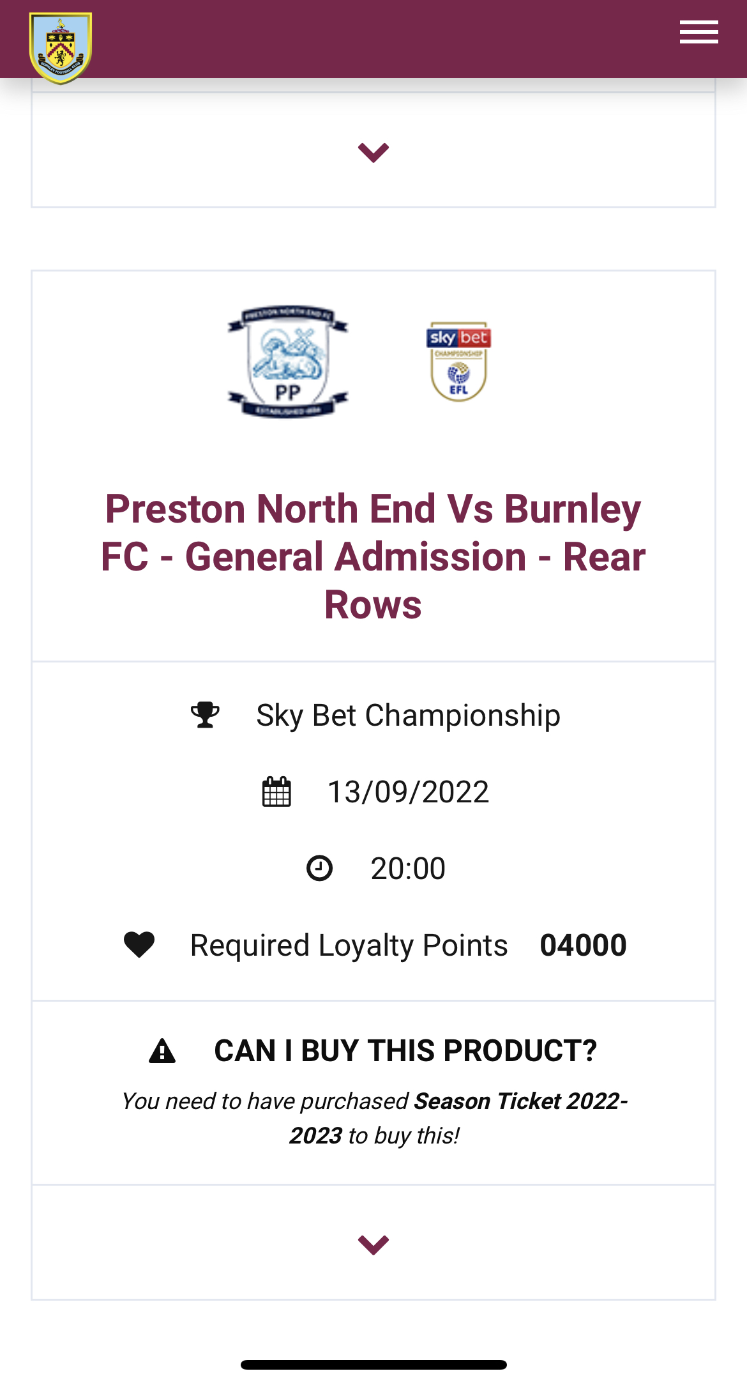Open Preston North End Vs Burnley title
Viewport: 747px width, 1385px height.
click(373, 556)
